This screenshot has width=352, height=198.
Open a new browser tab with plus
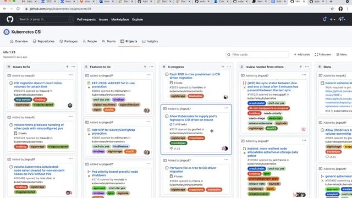pyautogui.click(x=331, y=2)
